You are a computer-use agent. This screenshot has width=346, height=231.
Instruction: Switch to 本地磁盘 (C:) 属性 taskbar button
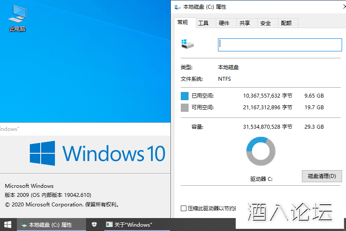51,225
